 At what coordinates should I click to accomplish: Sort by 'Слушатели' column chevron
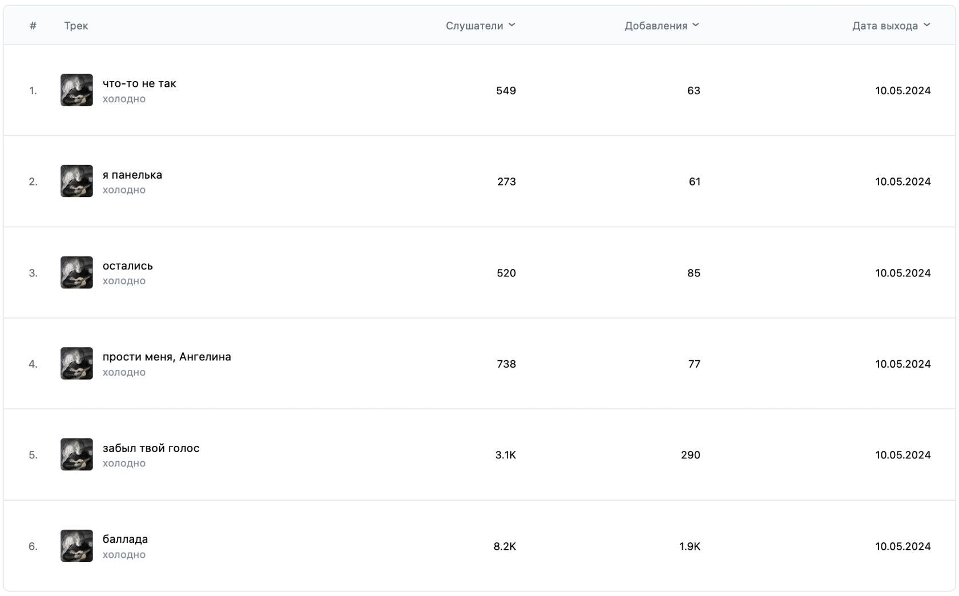(x=512, y=25)
